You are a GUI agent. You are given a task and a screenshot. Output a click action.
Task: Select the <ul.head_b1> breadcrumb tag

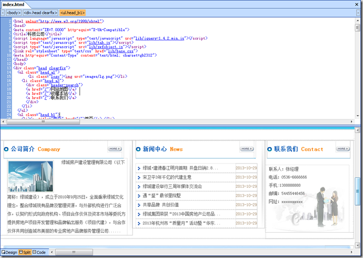click(73, 13)
